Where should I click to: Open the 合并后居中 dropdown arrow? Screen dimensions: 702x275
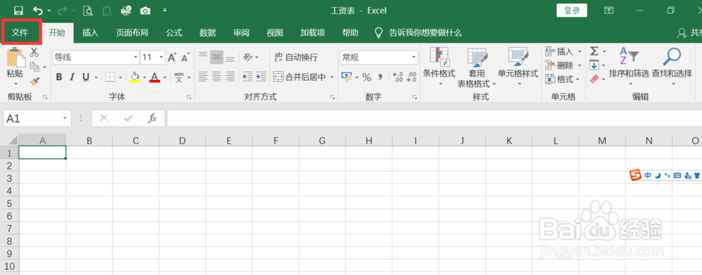pyautogui.click(x=332, y=77)
